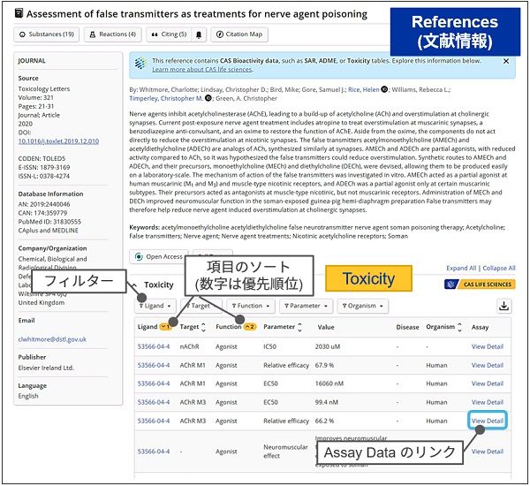Click author link Rice, Helen
The image size is (530, 486).
pyautogui.click(x=364, y=89)
